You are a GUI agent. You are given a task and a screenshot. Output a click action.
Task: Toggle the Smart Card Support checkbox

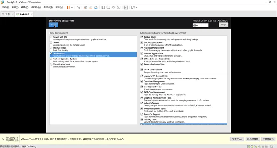click(x=142, y=70)
